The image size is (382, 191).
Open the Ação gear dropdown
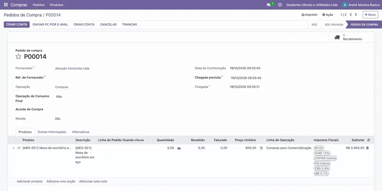pyautogui.click(x=328, y=15)
